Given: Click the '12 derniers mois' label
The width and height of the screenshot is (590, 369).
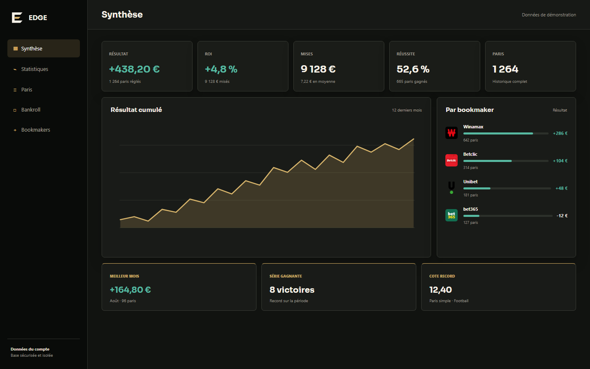Looking at the screenshot, I should tap(407, 110).
